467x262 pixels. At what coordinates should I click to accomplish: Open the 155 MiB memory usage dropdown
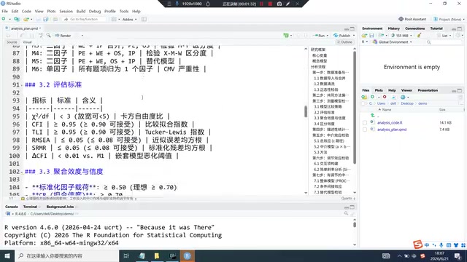click(x=402, y=36)
